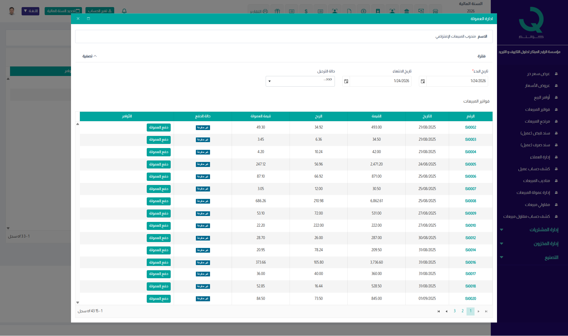Expand the inventory management sidebar section
This screenshot has height=336, width=568.
point(546,244)
